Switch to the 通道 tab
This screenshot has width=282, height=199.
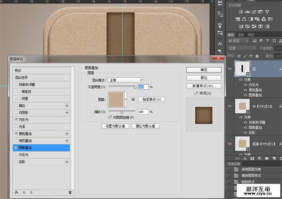tap(241, 35)
